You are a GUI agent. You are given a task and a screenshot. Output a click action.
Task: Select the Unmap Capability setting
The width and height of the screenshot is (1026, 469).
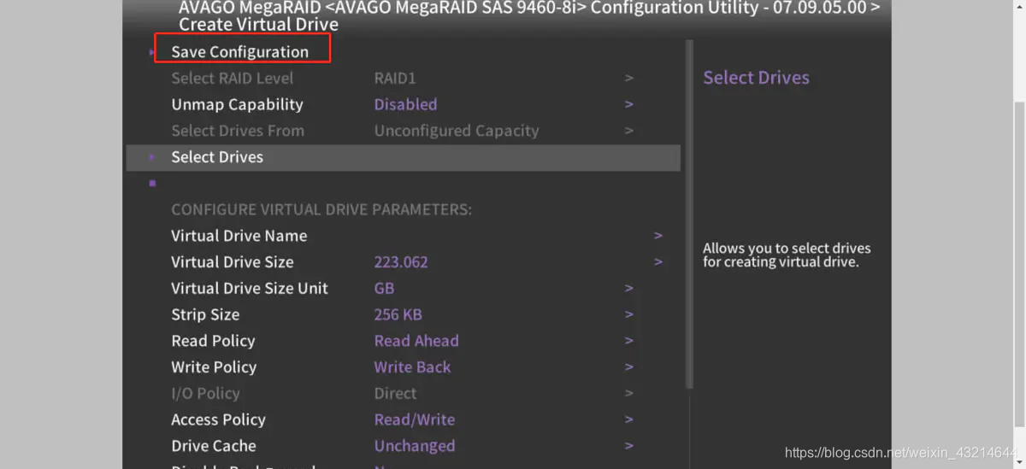point(237,104)
